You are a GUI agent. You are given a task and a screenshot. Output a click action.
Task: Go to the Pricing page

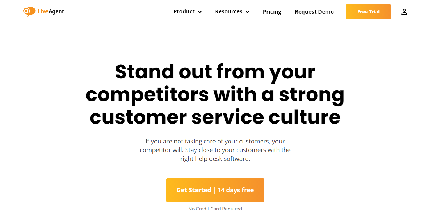[x=272, y=12]
